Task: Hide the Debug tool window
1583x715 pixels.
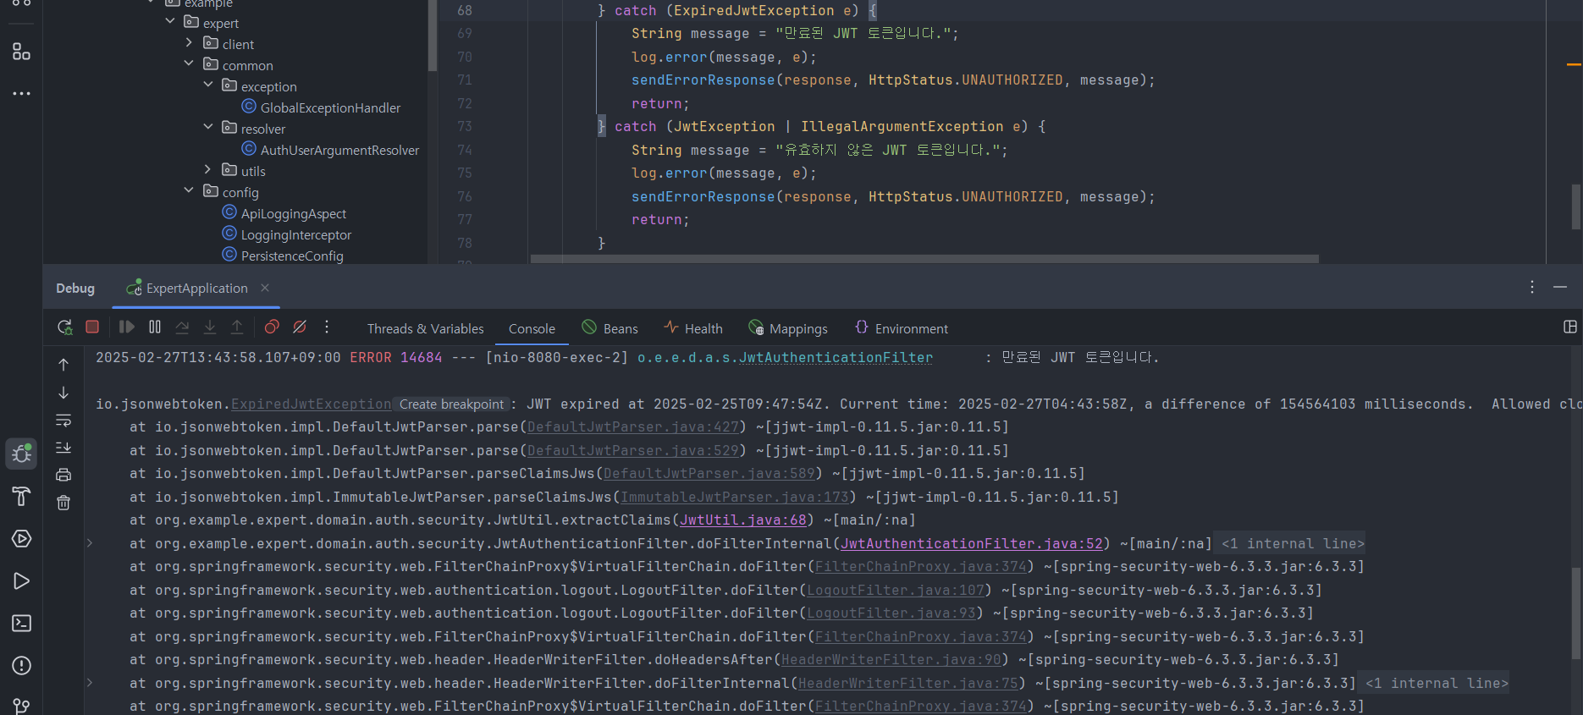Action: [1560, 287]
